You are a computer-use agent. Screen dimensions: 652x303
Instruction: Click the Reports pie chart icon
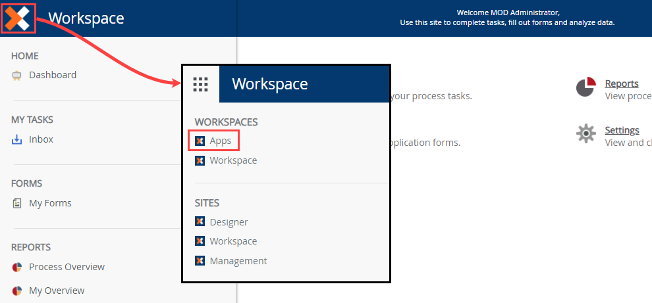[x=585, y=87]
